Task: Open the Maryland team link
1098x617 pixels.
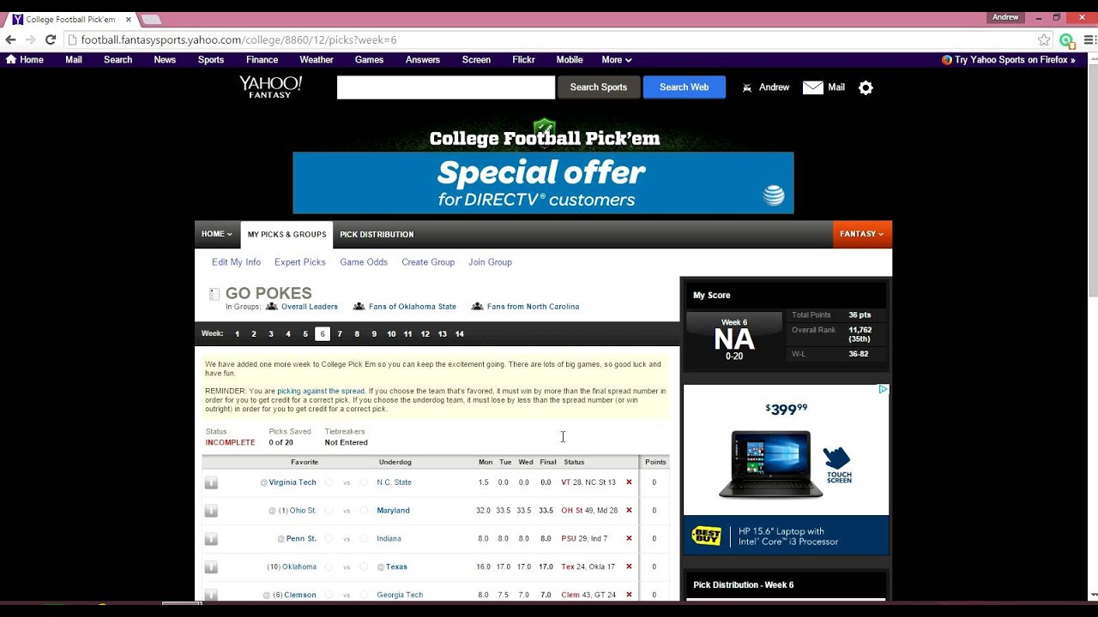Action: (393, 511)
